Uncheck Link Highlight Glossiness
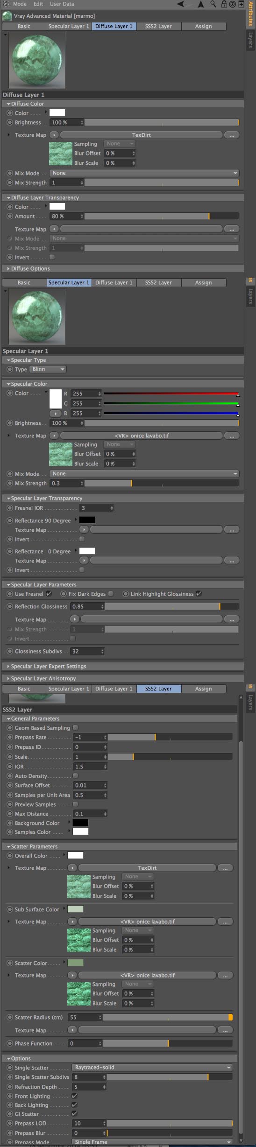 (199, 594)
